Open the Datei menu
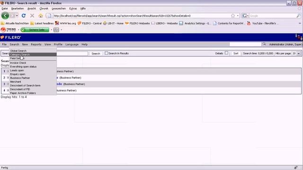Screen dimensions: 303x170 coord(5,8)
